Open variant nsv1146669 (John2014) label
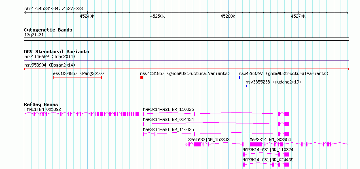This screenshot has height=169, width=360. [50, 56]
